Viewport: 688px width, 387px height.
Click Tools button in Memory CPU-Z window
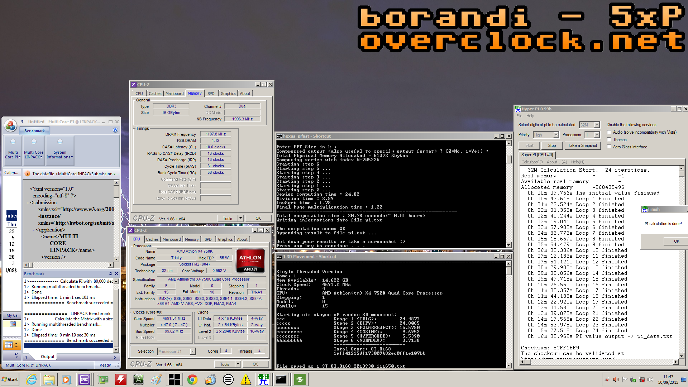tap(228, 218)
